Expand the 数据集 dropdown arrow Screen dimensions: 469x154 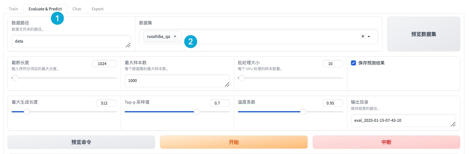point(369,37)
